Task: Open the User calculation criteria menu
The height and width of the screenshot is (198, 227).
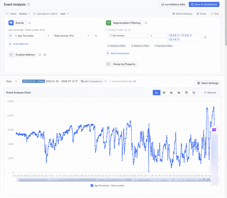Action: (x=64, y=14)
